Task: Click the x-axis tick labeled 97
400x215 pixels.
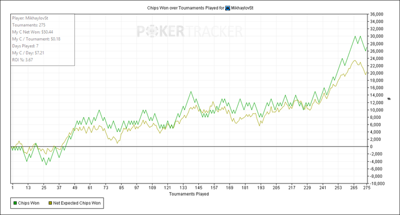Action: coord(137,188)
